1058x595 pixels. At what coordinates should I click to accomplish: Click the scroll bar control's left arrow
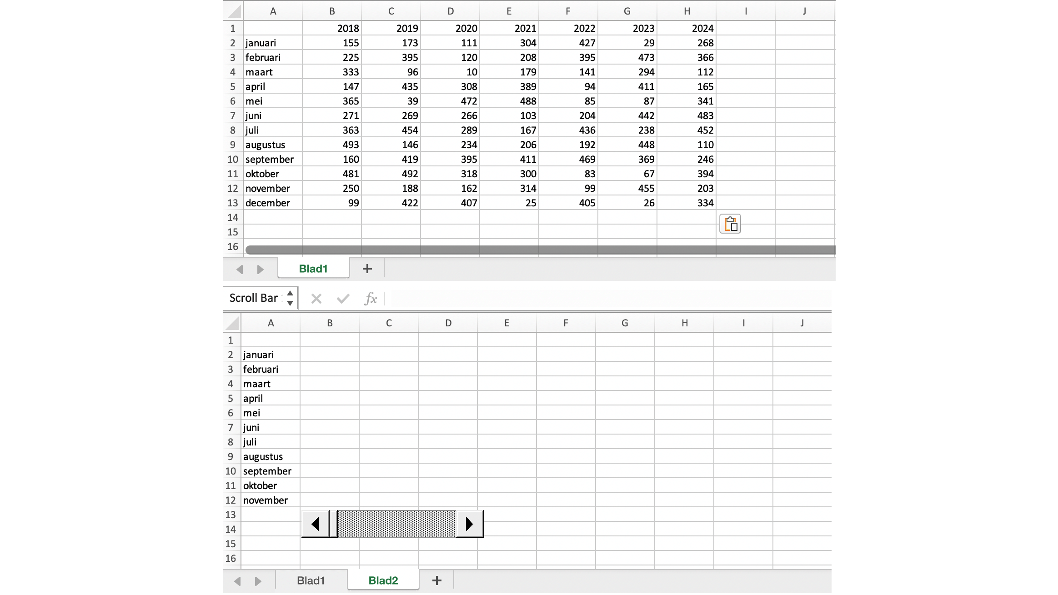[x=315, y=524]
